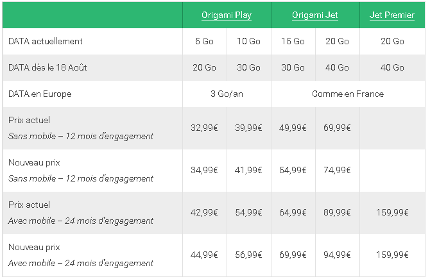Select the "Comme en France" cell
This screenshot has height=279, width=430.
(348, 94)
